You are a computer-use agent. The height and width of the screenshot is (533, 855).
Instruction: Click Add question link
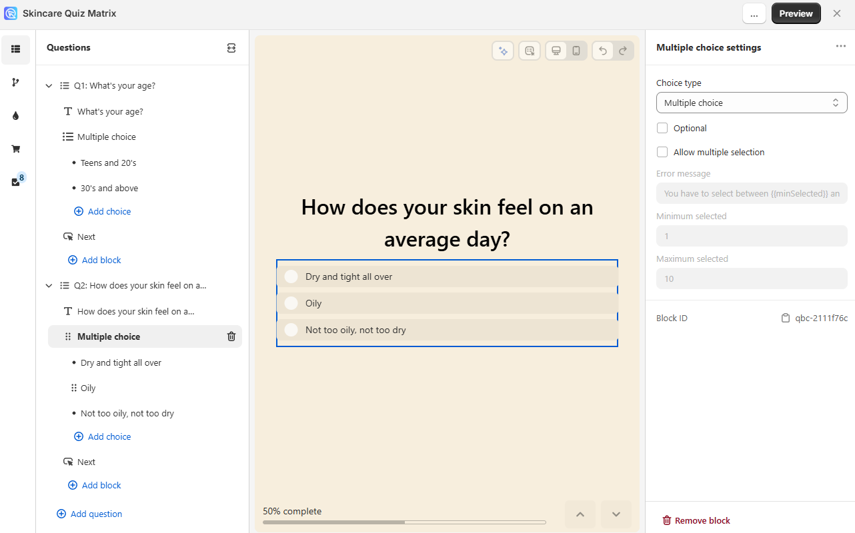[89, 514]
